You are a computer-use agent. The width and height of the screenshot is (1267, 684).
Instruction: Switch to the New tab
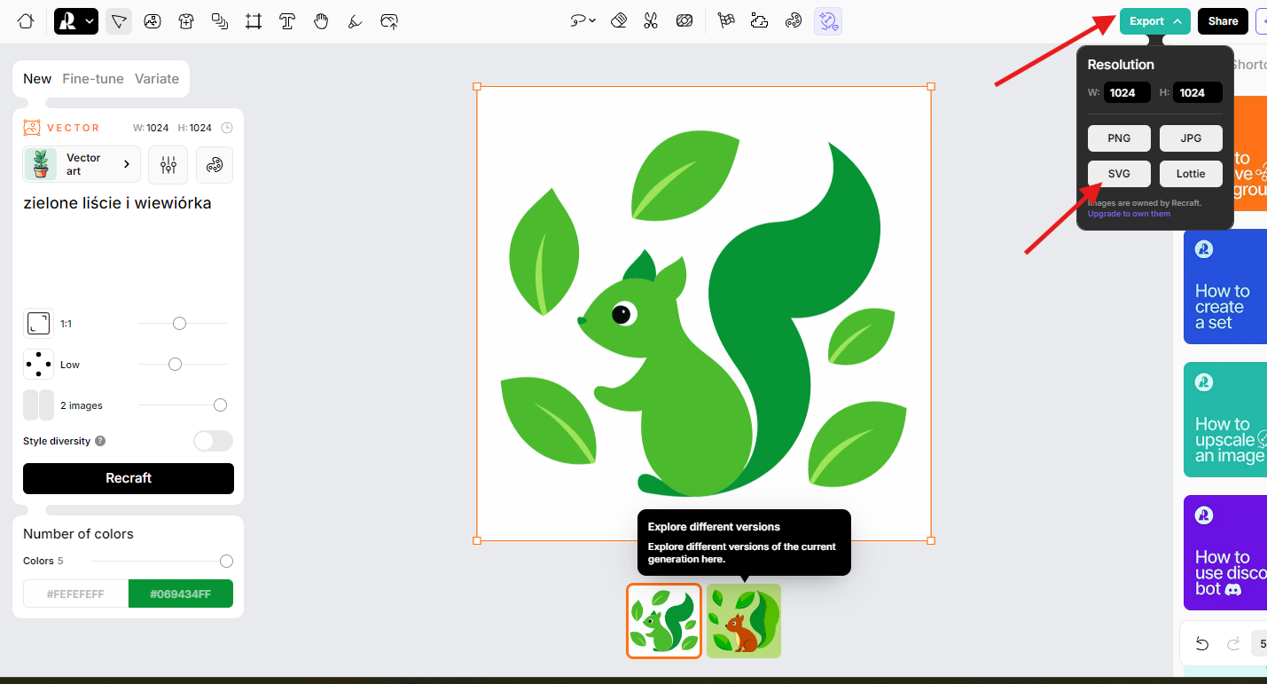pos(37,79)
